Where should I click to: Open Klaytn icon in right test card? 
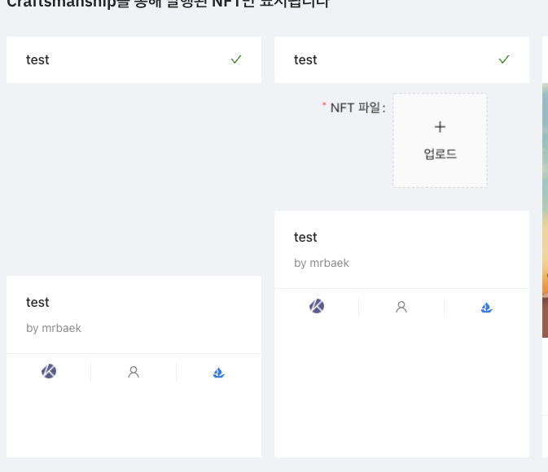tap(317, 306)
